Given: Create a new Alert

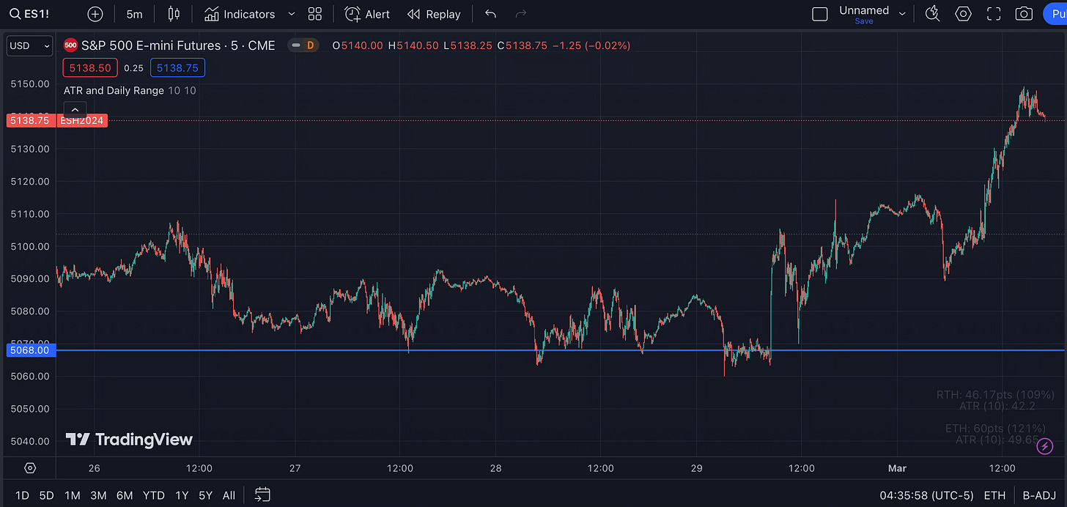Looking at the screenshot, I should pos(367,14).
